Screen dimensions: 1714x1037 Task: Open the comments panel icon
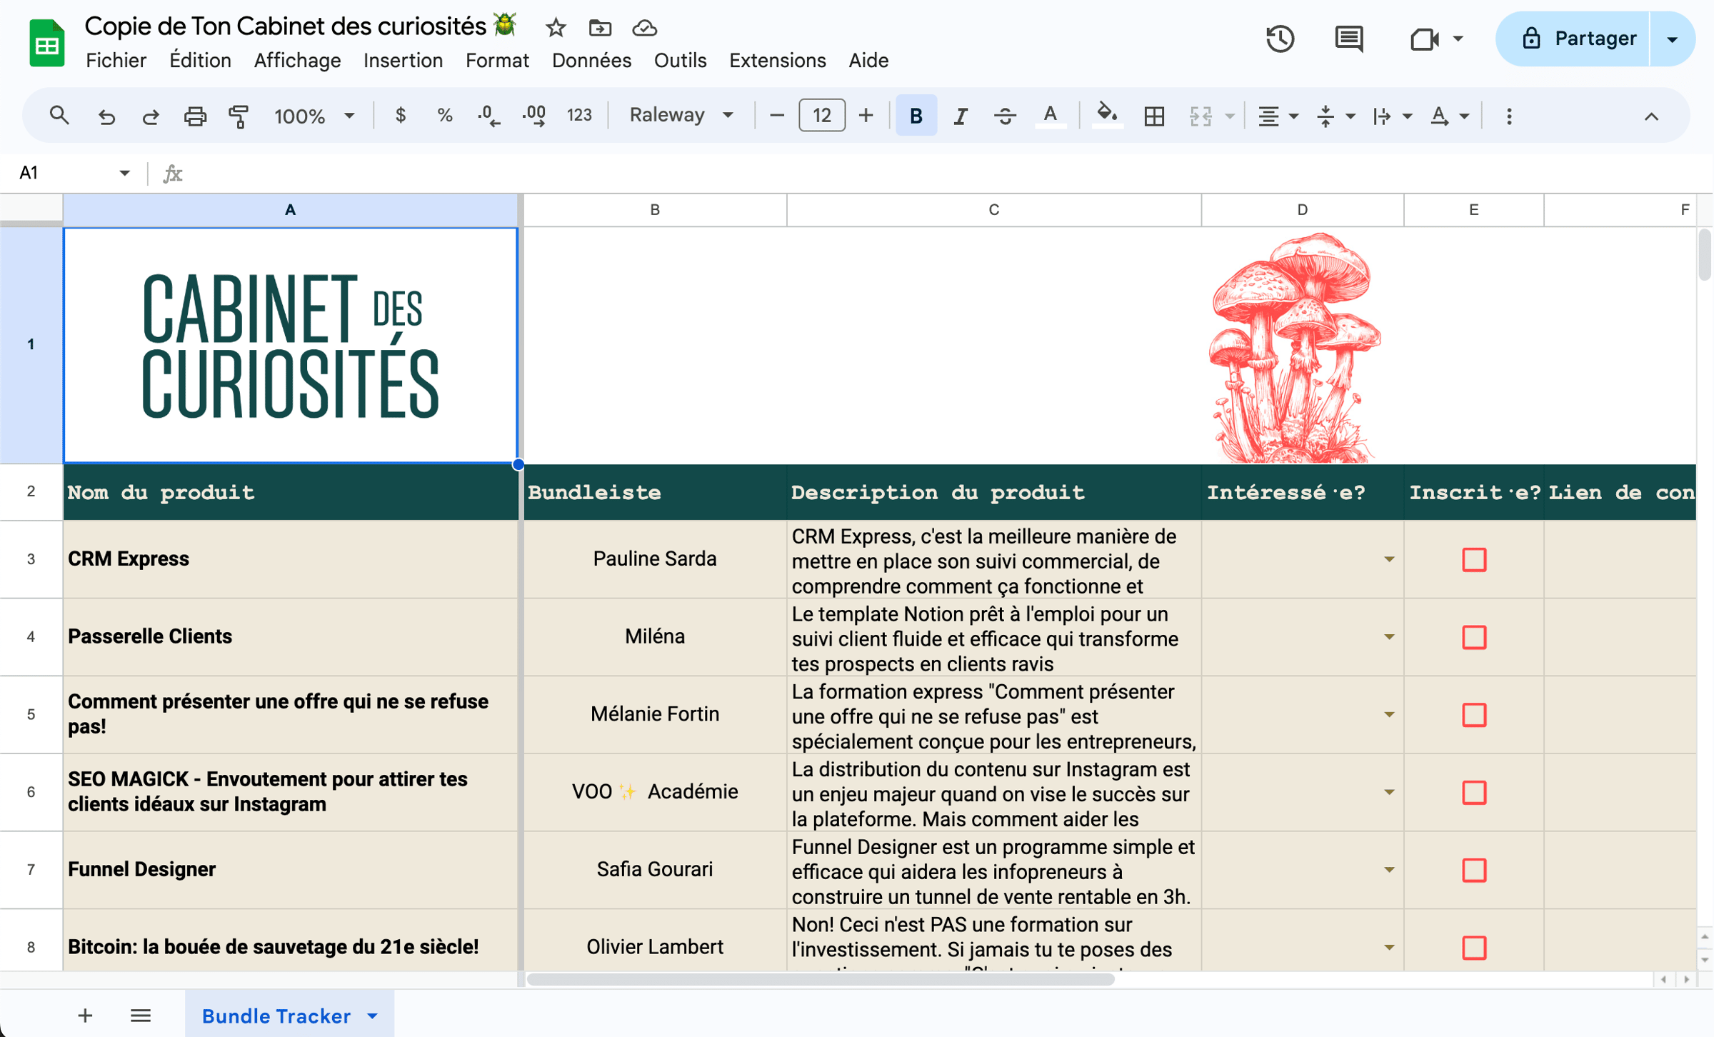[x=1348, y=39]
